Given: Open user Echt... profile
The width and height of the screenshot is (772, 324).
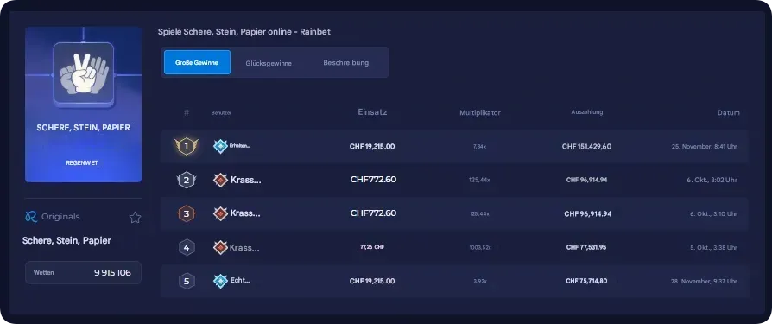Looking at the screenshot, I should tap(240, 280).
